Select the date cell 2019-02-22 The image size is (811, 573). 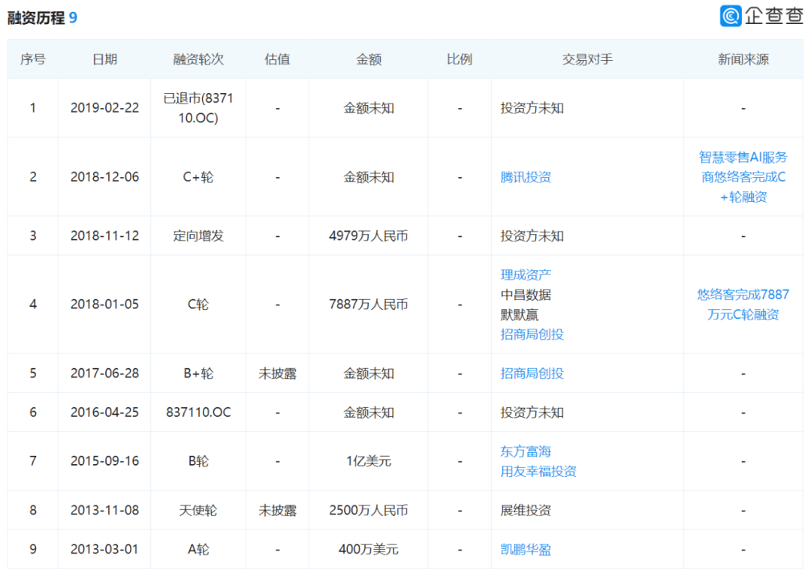point(104,108)
